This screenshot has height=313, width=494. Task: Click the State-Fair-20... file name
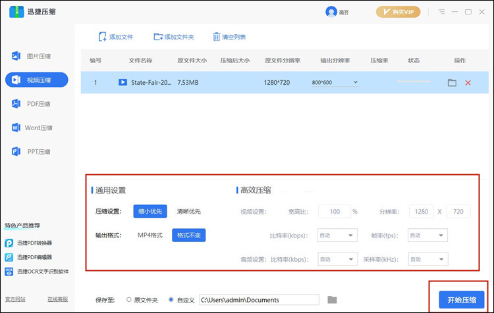(151, 82)
